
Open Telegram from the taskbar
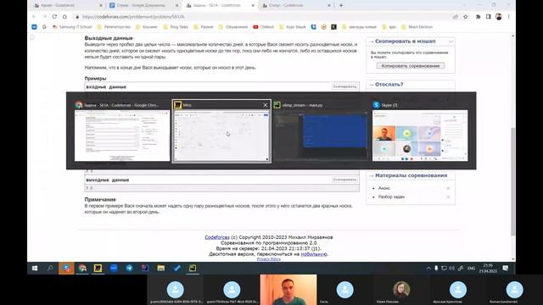point(129,268)
